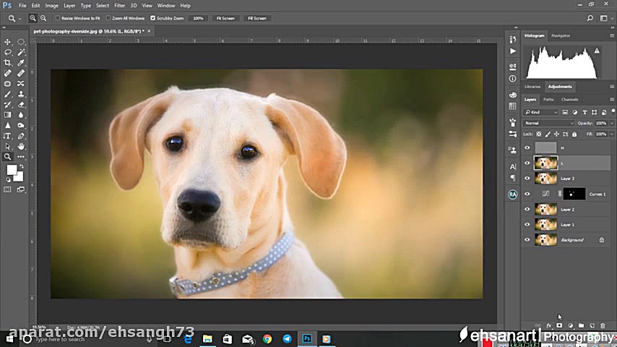617x347 pixels.
Task: Select the Hand tool
Action: coord(21,146)
